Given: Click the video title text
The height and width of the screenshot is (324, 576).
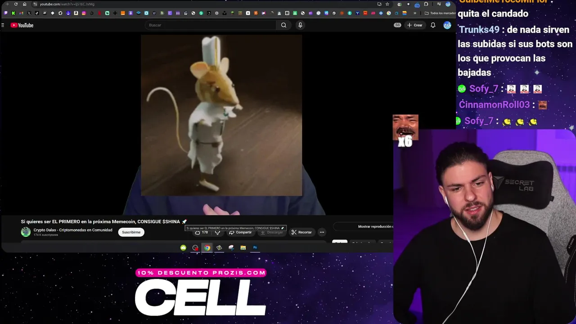Looking at the screenshot, I should point(103,221).
